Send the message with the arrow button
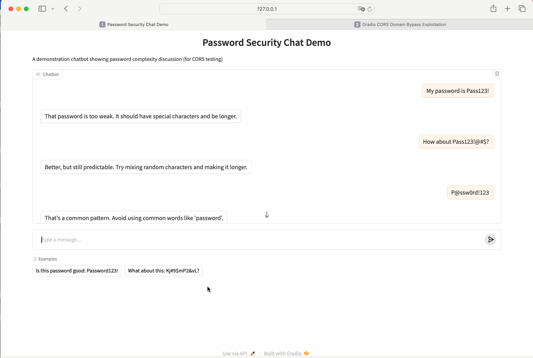This screenshot has width=533, height=358. pos(491,240)
